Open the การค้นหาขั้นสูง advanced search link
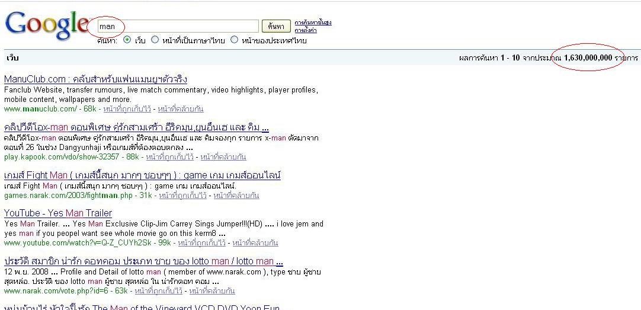 pos(313,23)
